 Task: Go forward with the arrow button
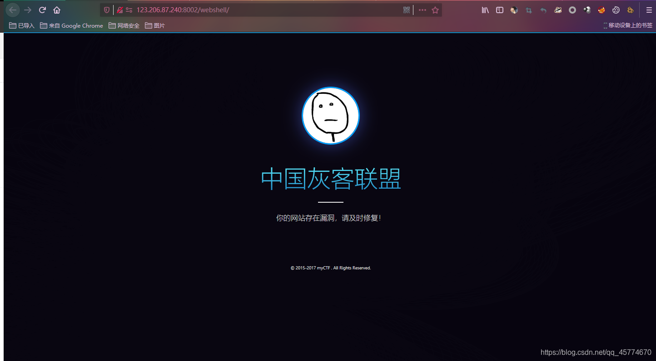(x=28, y=10)
